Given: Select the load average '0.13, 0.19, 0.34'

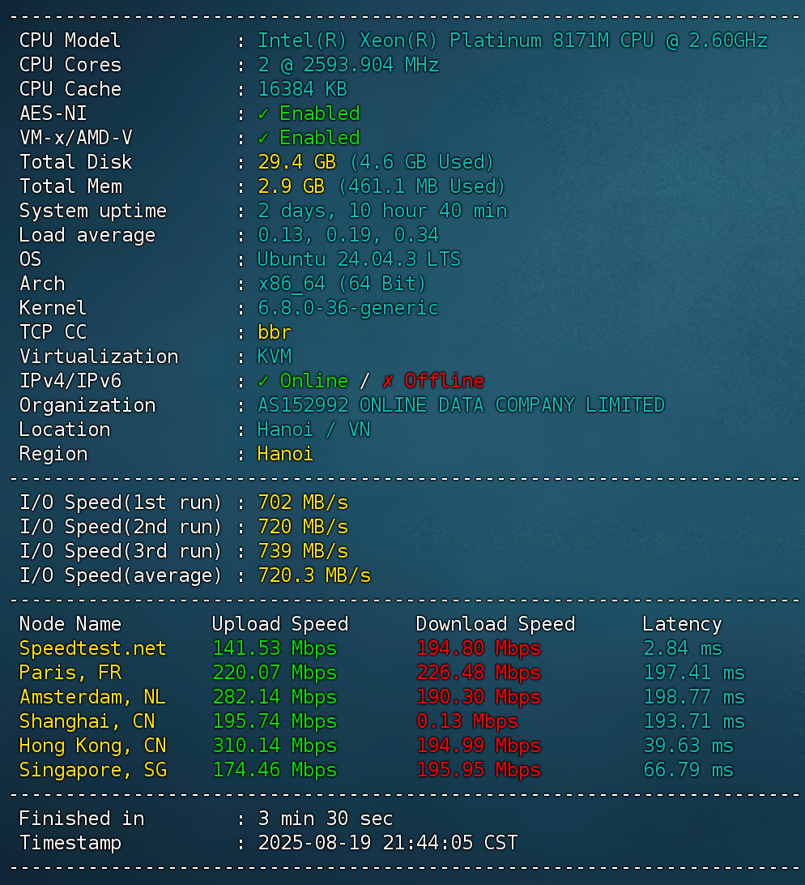Looking at the screenshot, I should [x=348, y=235].
